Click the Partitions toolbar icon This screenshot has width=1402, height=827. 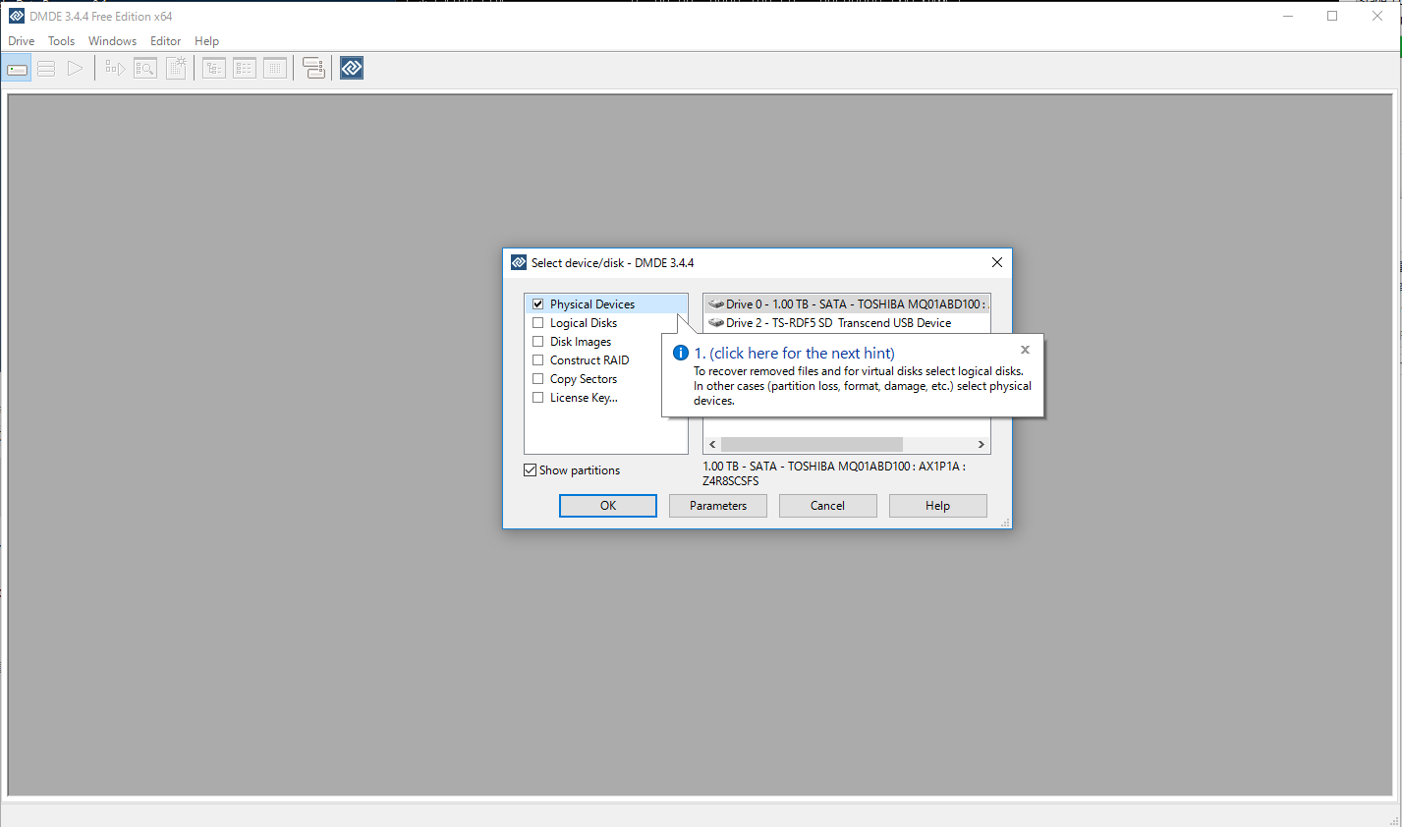(x=46, y=69)
